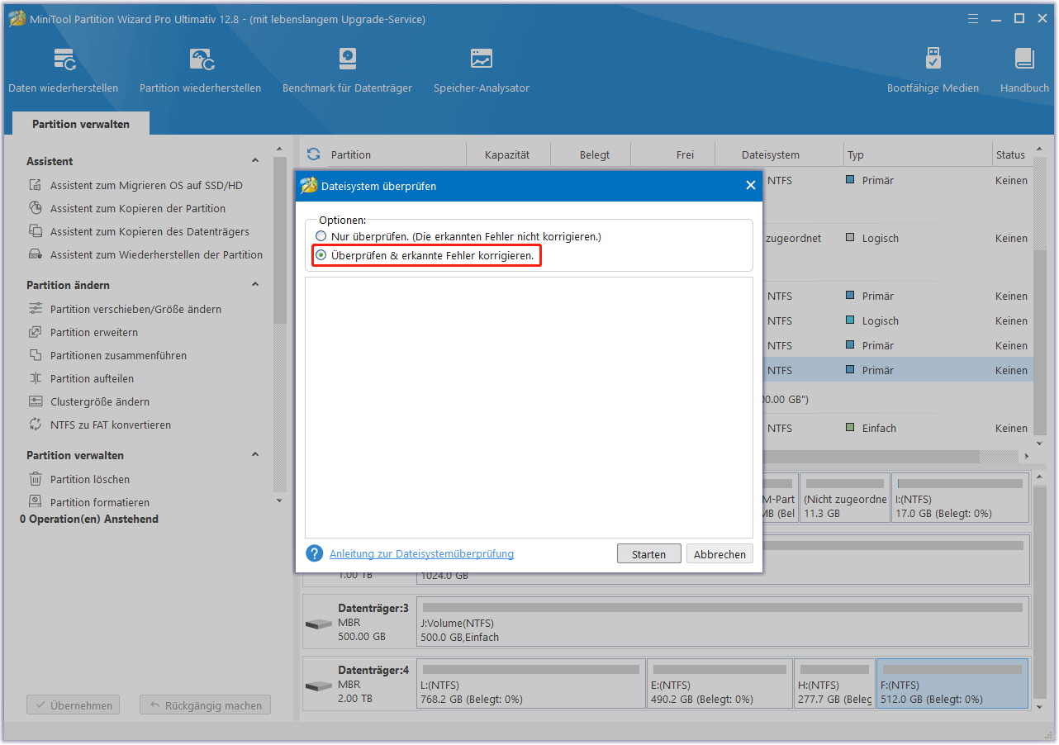Select Datenträger:3 disk icon
Screen dimensions: 1059x745
318,624
